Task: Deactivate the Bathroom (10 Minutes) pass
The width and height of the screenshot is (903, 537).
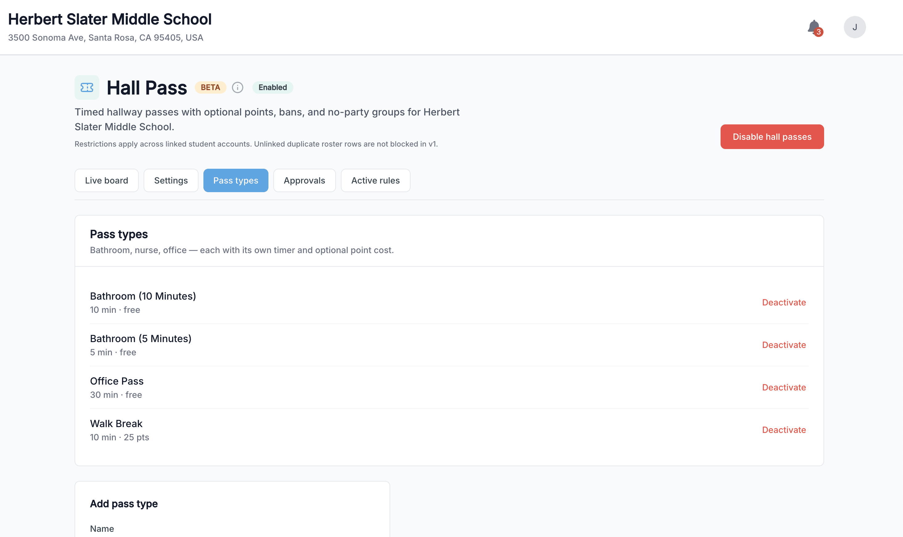Action: click(x=784, y=302)
